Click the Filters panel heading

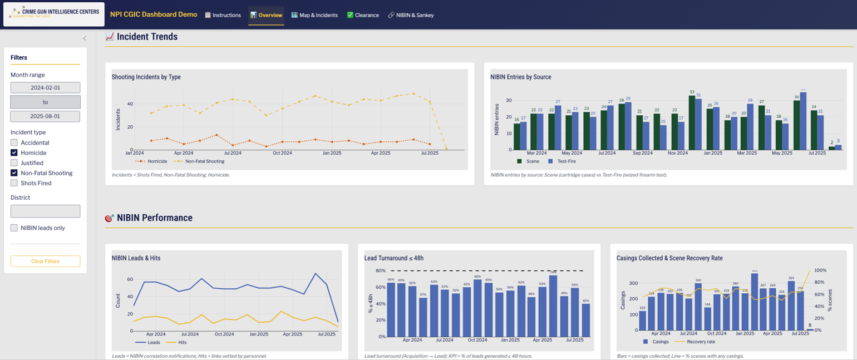(19, 57)
